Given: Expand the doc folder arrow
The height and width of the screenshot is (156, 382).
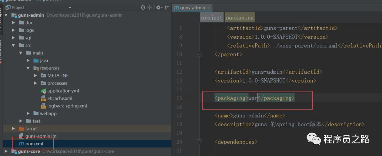Looking at the screenshot, I should pyautogui.click(x=13, y=23).
